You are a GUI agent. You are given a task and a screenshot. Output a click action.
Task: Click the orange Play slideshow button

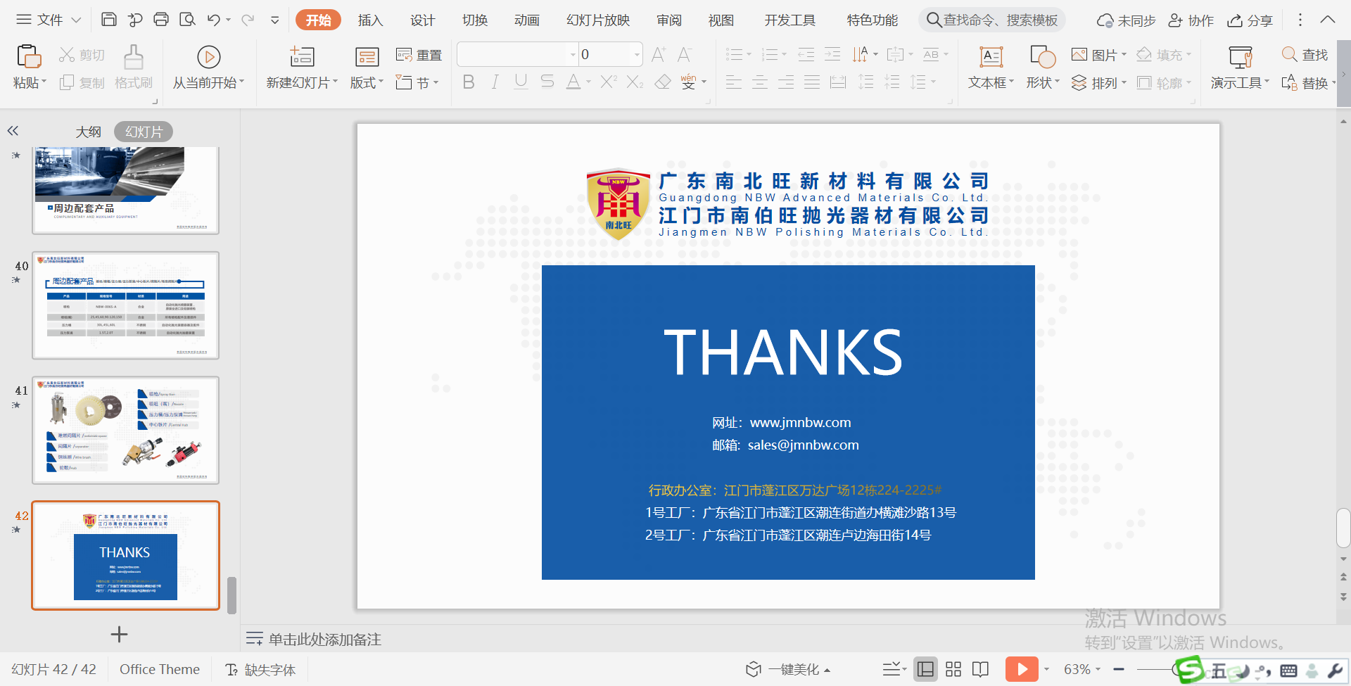(1022, 669)
